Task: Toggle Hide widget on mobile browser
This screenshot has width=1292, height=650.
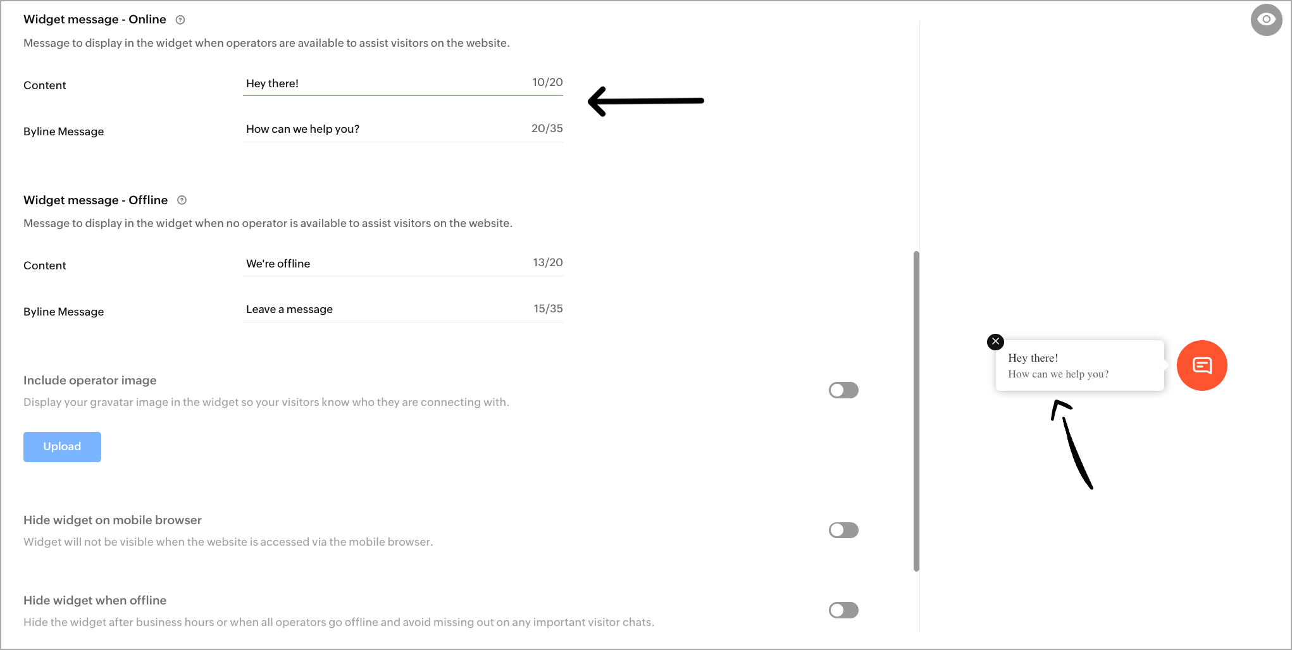Action: point(843,530)
